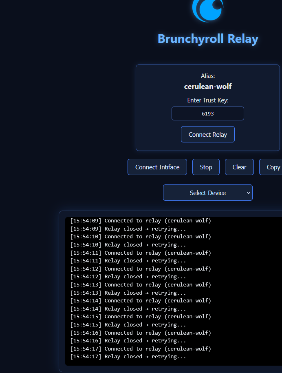Select the 15:54:17 Relay closed log line
This screenshot has height=373, width=282.
click(x=128, y=357)
